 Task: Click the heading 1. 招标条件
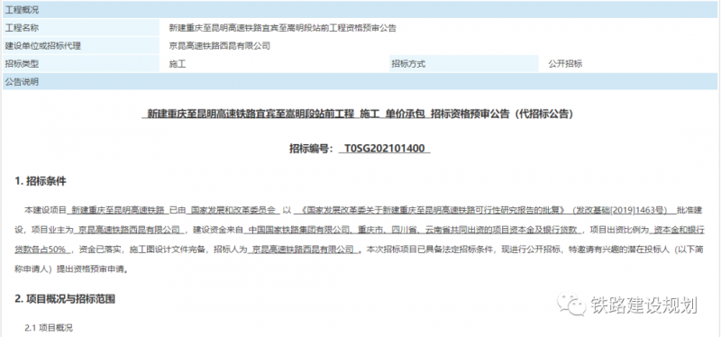point(41,182)
